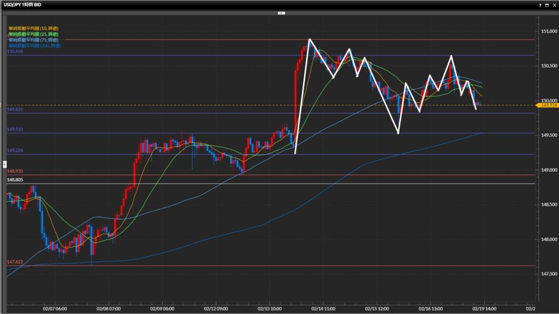Select the 10-period moving average label
The width and height of the screenshot is (559, 314).
[x=34, y=28]
